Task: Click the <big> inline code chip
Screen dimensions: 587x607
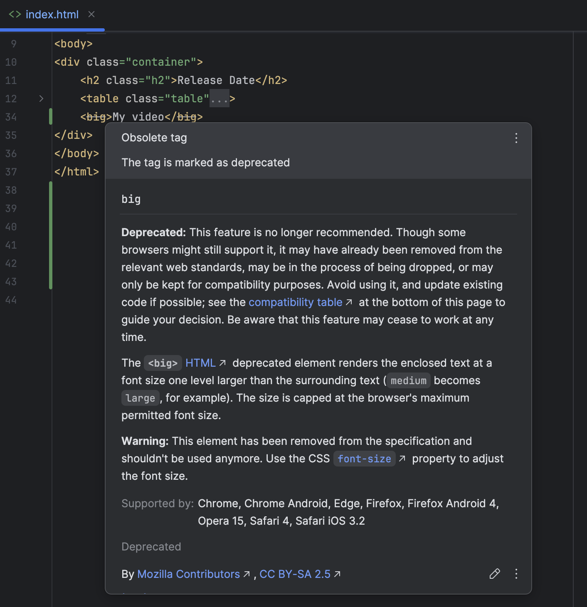Action: [x=163, y=363]
